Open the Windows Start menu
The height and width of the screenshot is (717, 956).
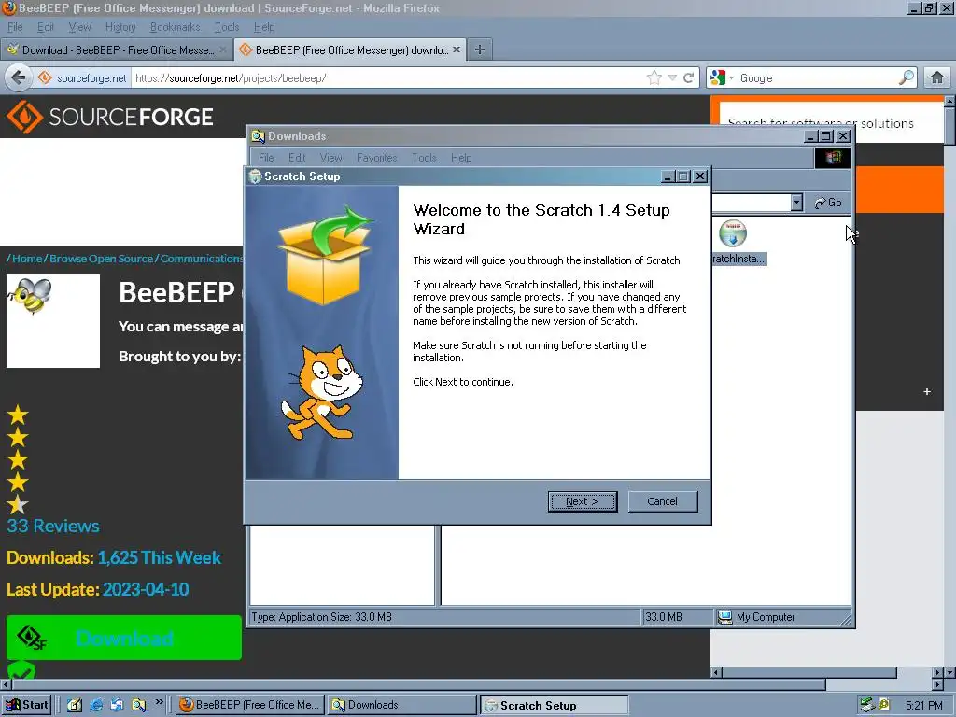(25, 705)
